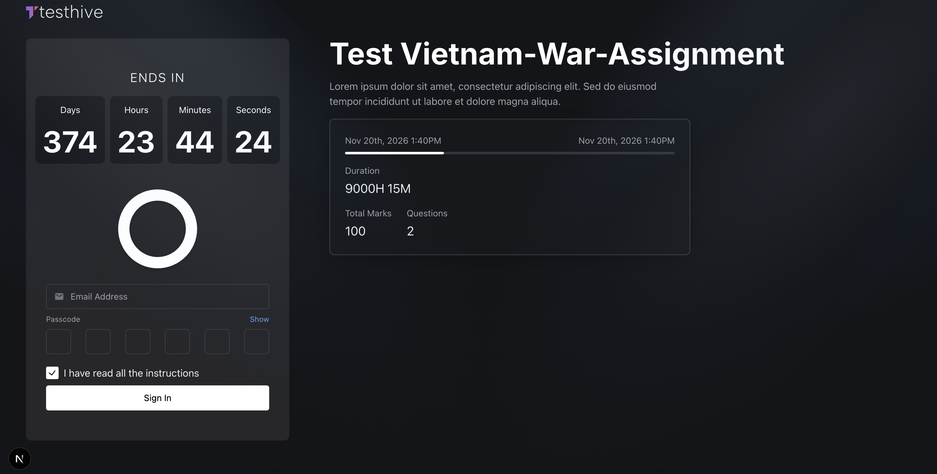Click the email envelope icon
The width and height of the screenshot is (937, 474).
(x=59, y=296)
